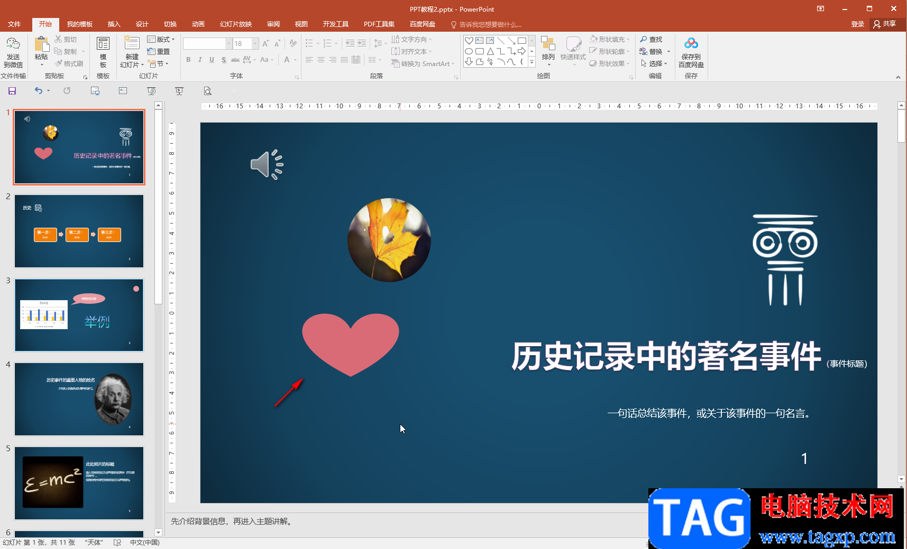Toggle Justify paragraph alignment
This screenshot has width=907, height=549.
[x=344, y=60]
